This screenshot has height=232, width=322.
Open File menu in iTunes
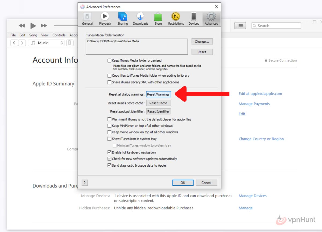click(13, 35)
